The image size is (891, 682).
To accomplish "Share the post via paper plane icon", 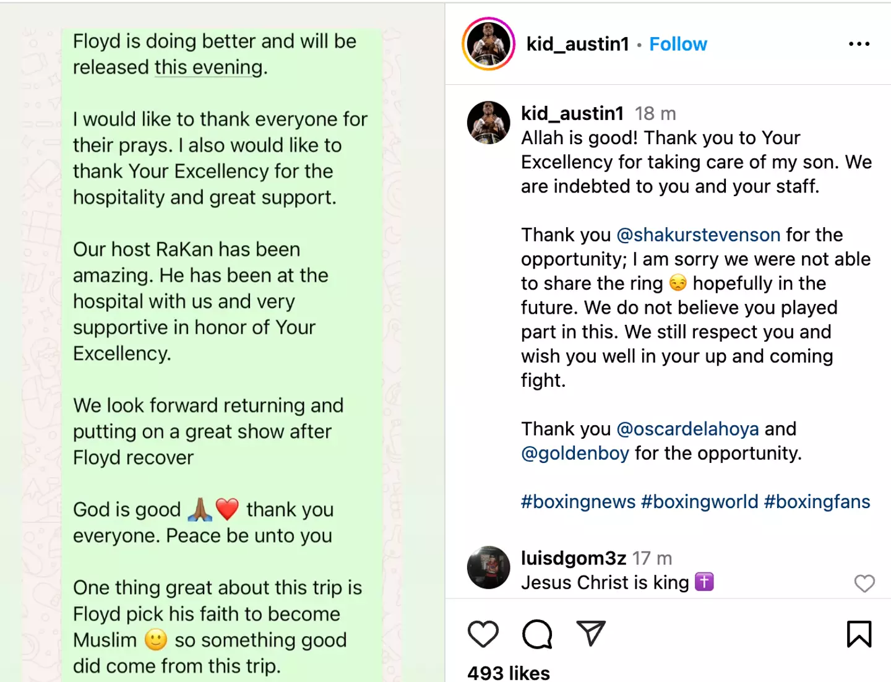I will point(591,633).
